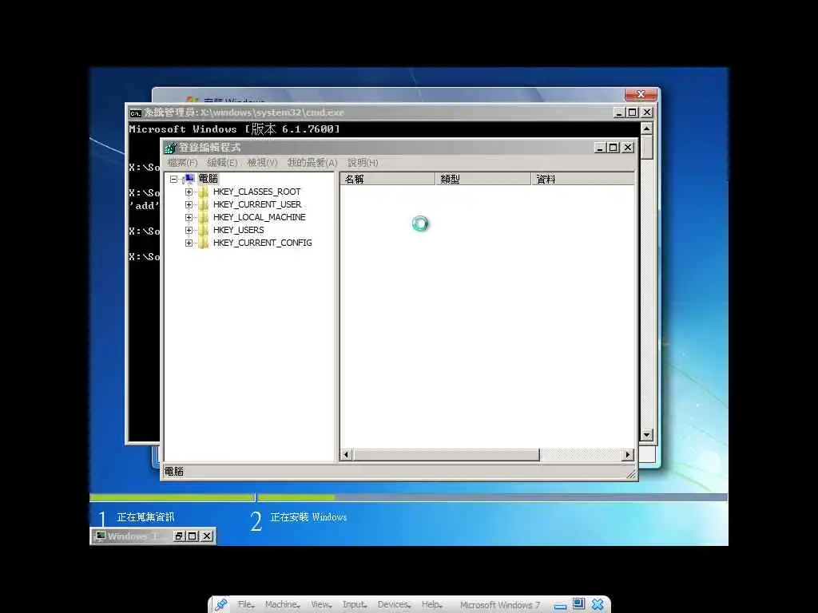
Task: Click the Registry Editor title bar icon
Action: [170, 148]
